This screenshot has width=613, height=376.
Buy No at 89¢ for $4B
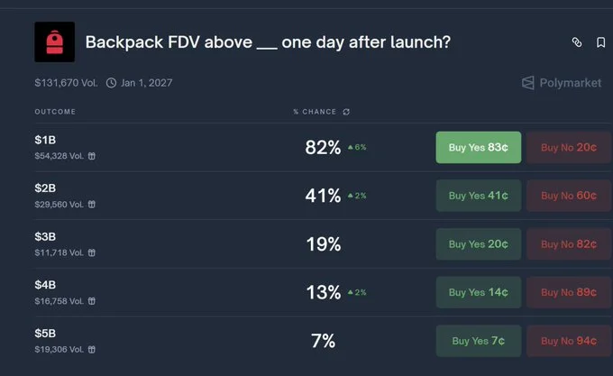(x=569, y=292)
